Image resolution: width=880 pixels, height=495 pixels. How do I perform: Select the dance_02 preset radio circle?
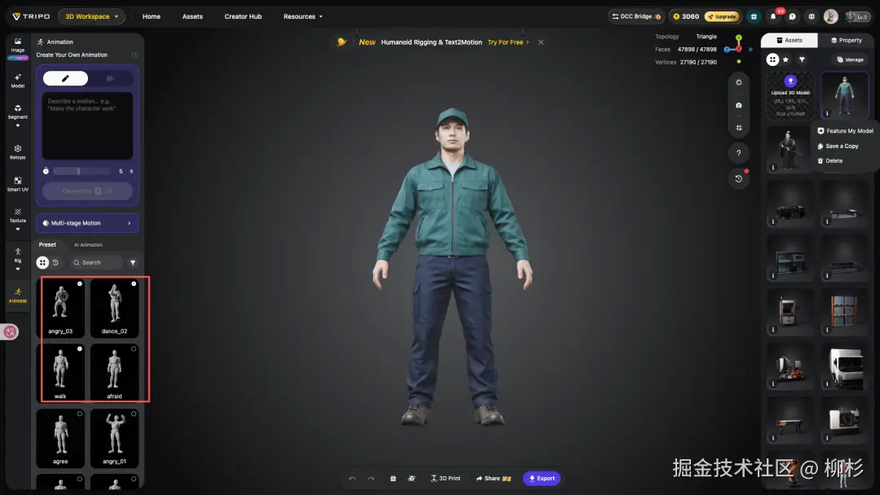coord(134,283)
